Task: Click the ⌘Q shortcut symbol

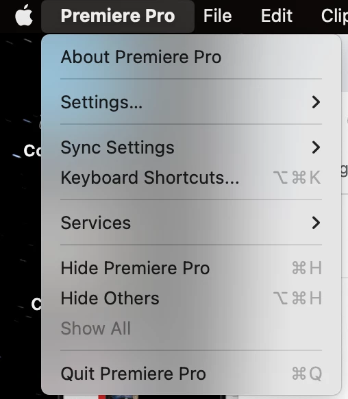Action: [307, 374]
